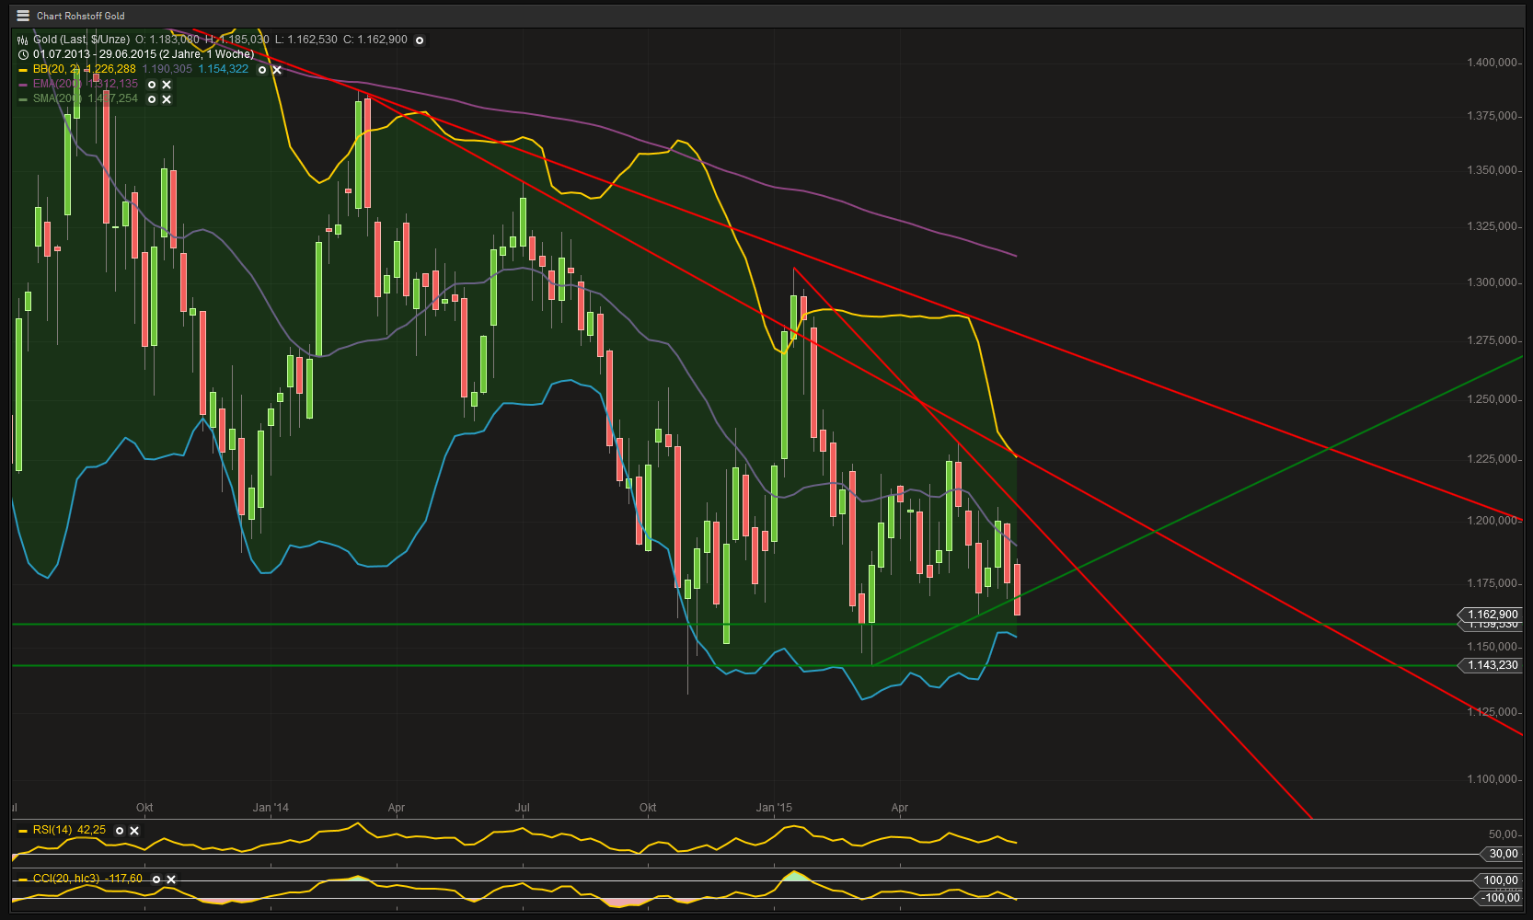Viewport: 1533px width, 920px height.
Task: Remove the RSI(14) indicator via its X
Action: click(134, 831)
